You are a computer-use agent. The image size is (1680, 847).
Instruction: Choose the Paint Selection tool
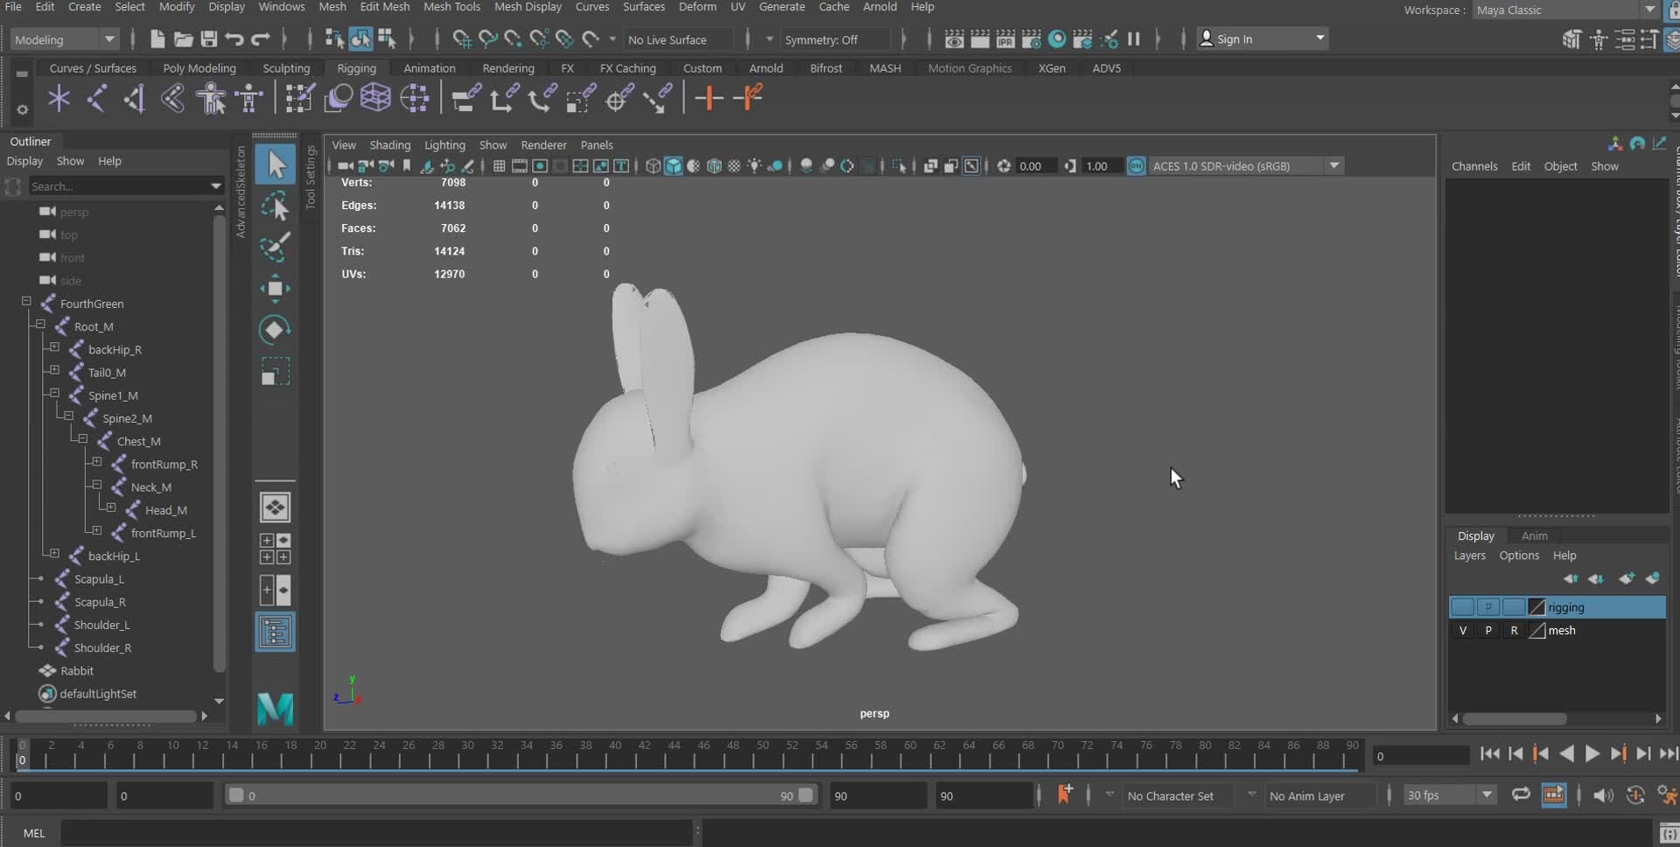coord(275,248)
